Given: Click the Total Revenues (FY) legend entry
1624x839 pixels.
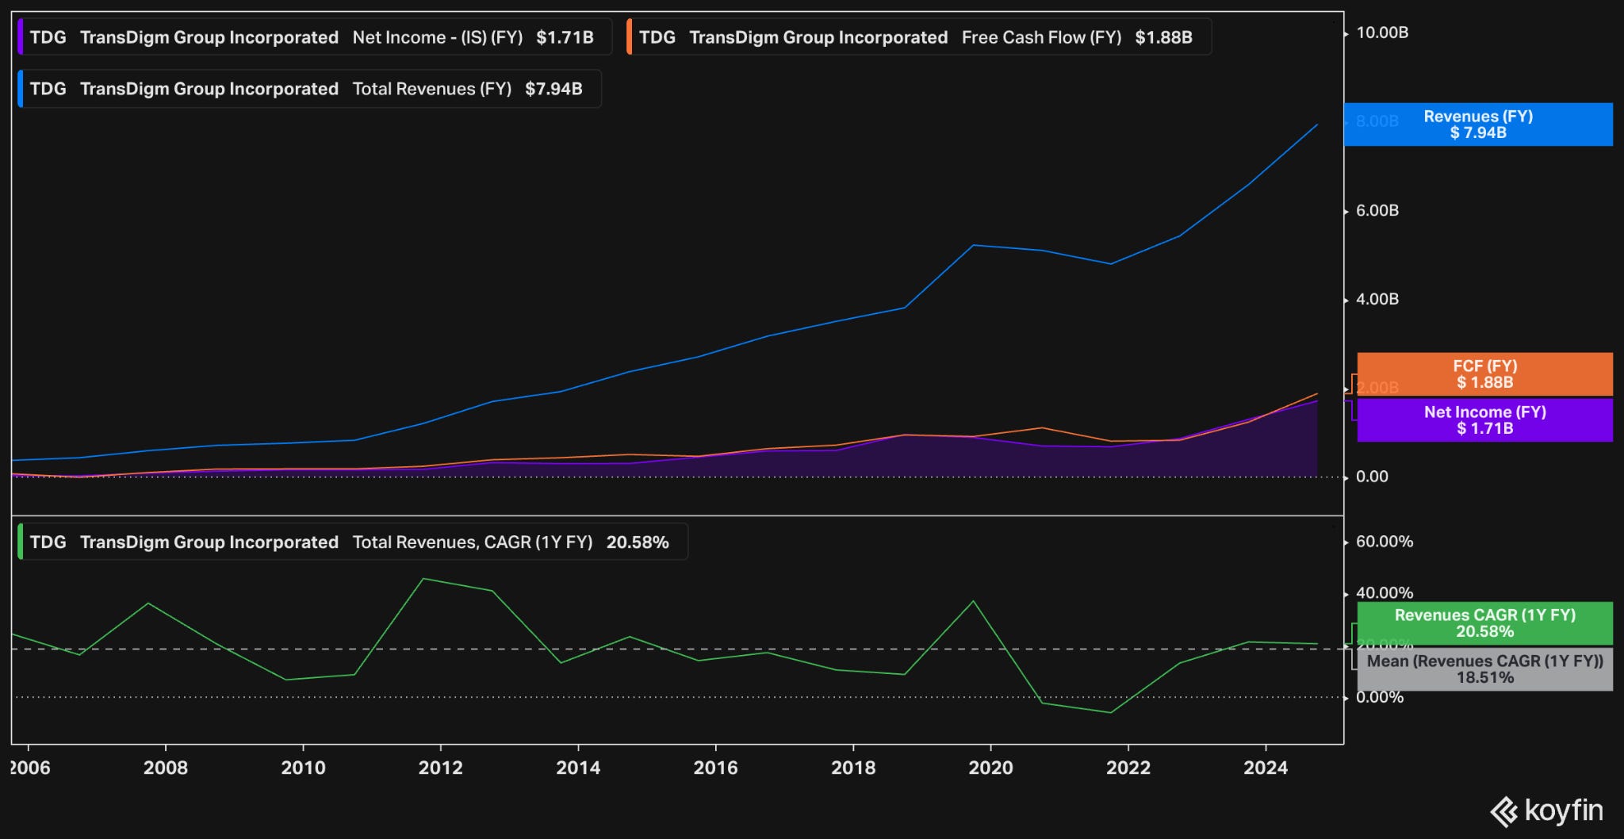Looking at the screenshot, I should (309, 89).
